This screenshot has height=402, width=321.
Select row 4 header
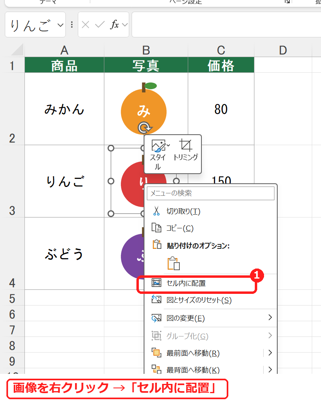click(12, 253)
